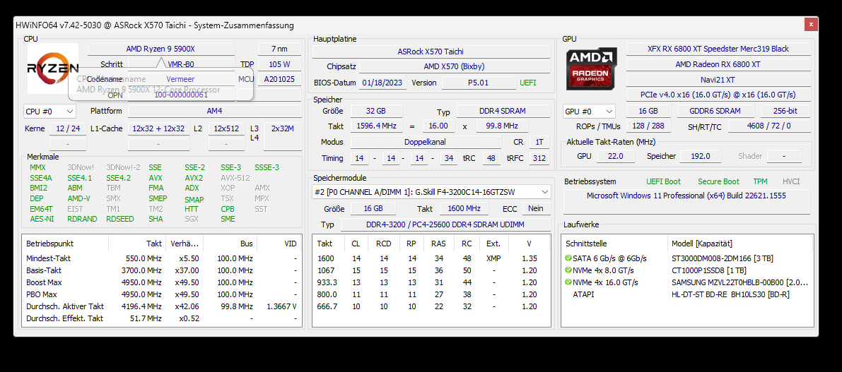
Task: Click the Boost Max row
Action: 161,282
